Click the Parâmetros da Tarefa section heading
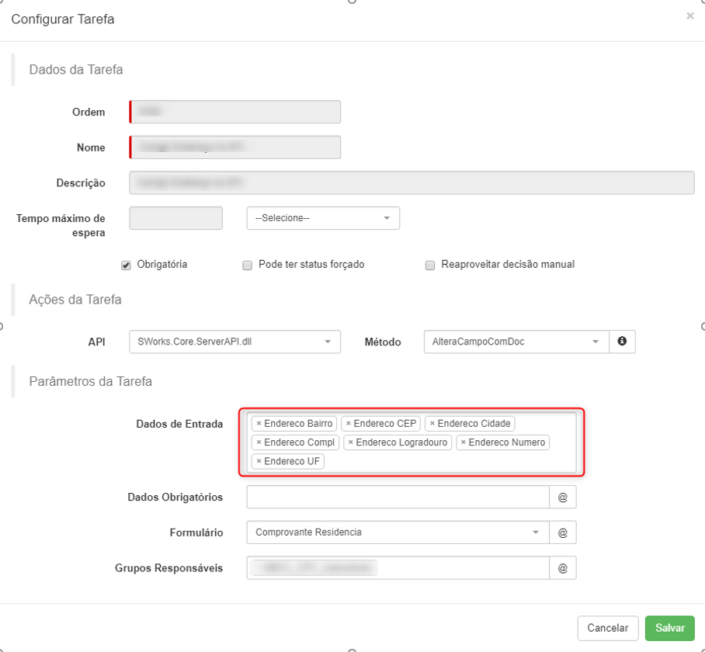 click(x=90, y=381)
